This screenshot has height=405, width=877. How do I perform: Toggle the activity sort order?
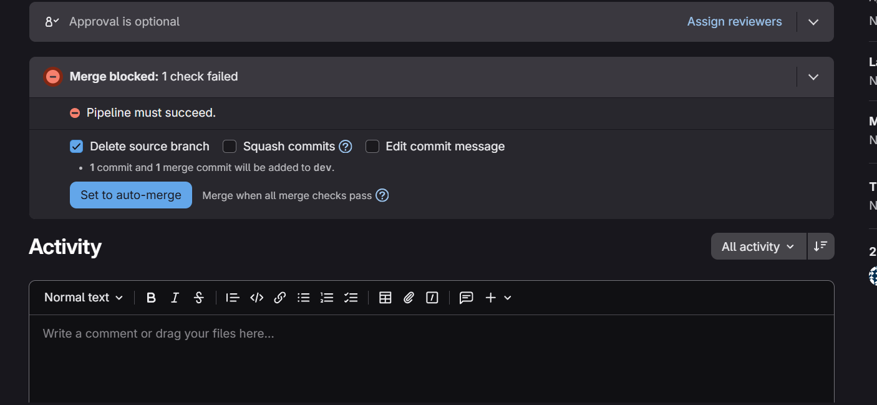point(820,246)
